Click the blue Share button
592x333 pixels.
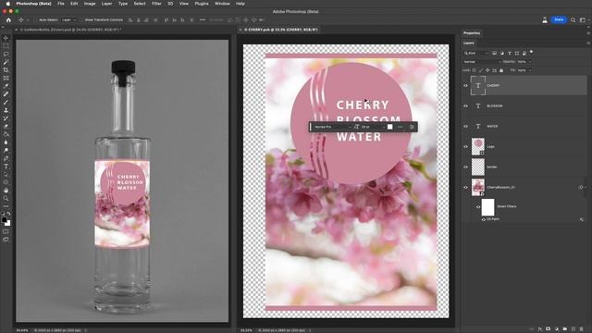click(559, 19)
